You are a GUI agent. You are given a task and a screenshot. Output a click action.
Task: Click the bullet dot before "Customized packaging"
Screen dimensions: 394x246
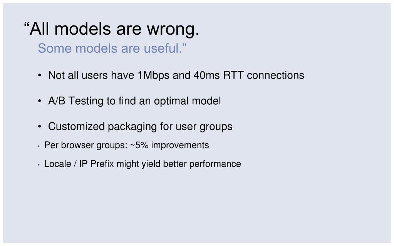[40, 127]
